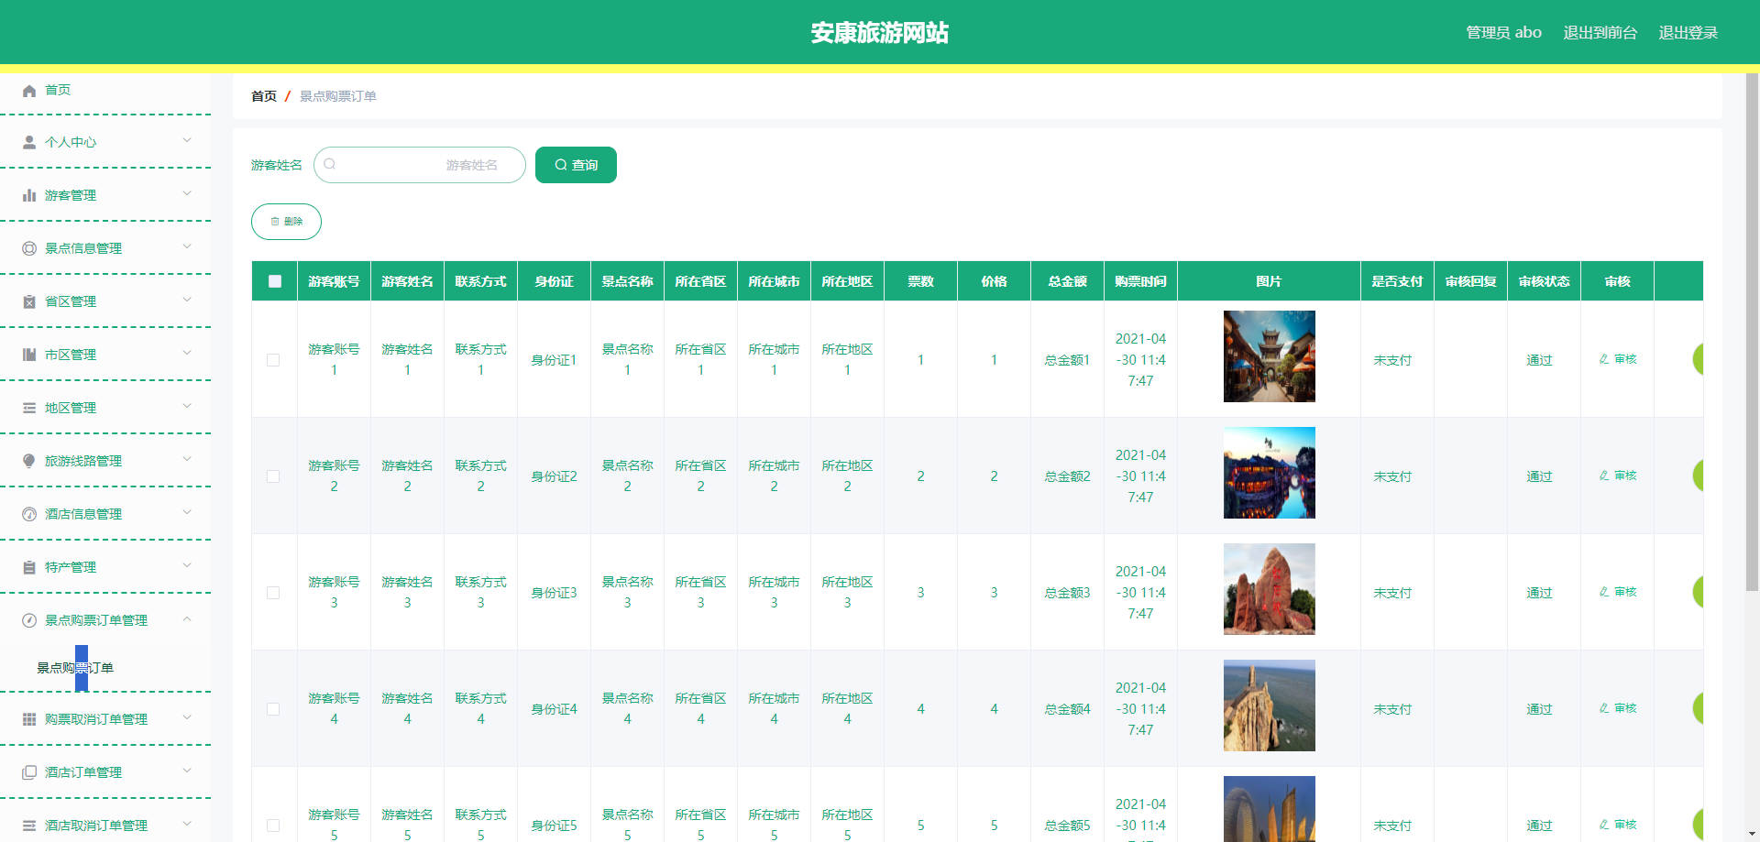The image size is (1760, 842).
Task: Click 退出登录 in the header
Action: (x=1688, y=33)
